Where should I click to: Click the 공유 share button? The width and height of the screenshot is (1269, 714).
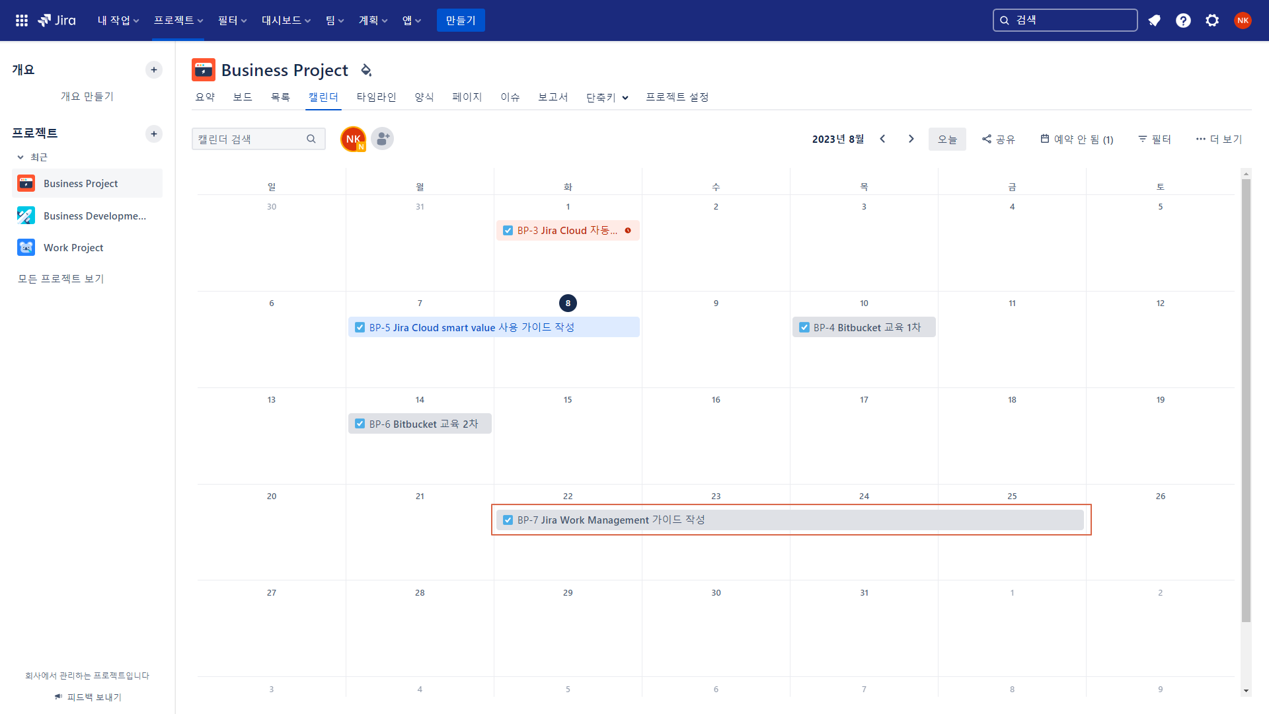tap(998, 139)
